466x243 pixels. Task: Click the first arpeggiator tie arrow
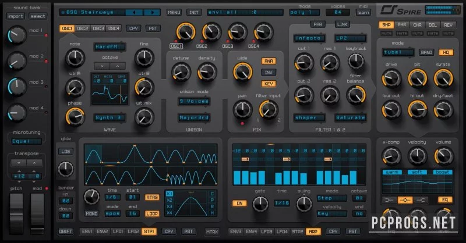click(245, 159)
